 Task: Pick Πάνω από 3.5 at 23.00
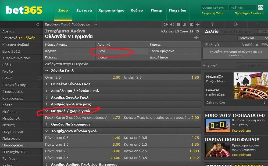[83, 158]
